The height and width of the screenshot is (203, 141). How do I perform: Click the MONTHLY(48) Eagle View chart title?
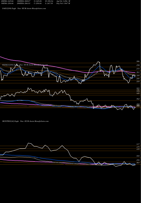[x=25, y=121]
